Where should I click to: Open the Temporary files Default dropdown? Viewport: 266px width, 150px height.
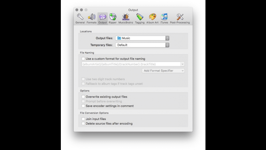pyautogui.click(x=142, y=45)
